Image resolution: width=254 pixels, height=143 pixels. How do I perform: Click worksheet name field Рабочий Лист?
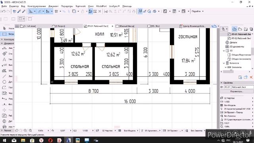point(242,87)
